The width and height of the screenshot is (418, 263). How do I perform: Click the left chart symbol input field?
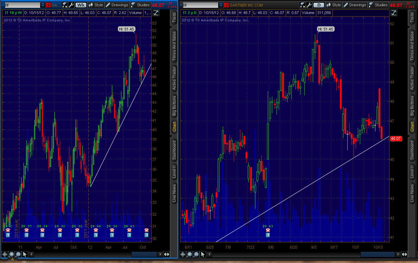23,5
